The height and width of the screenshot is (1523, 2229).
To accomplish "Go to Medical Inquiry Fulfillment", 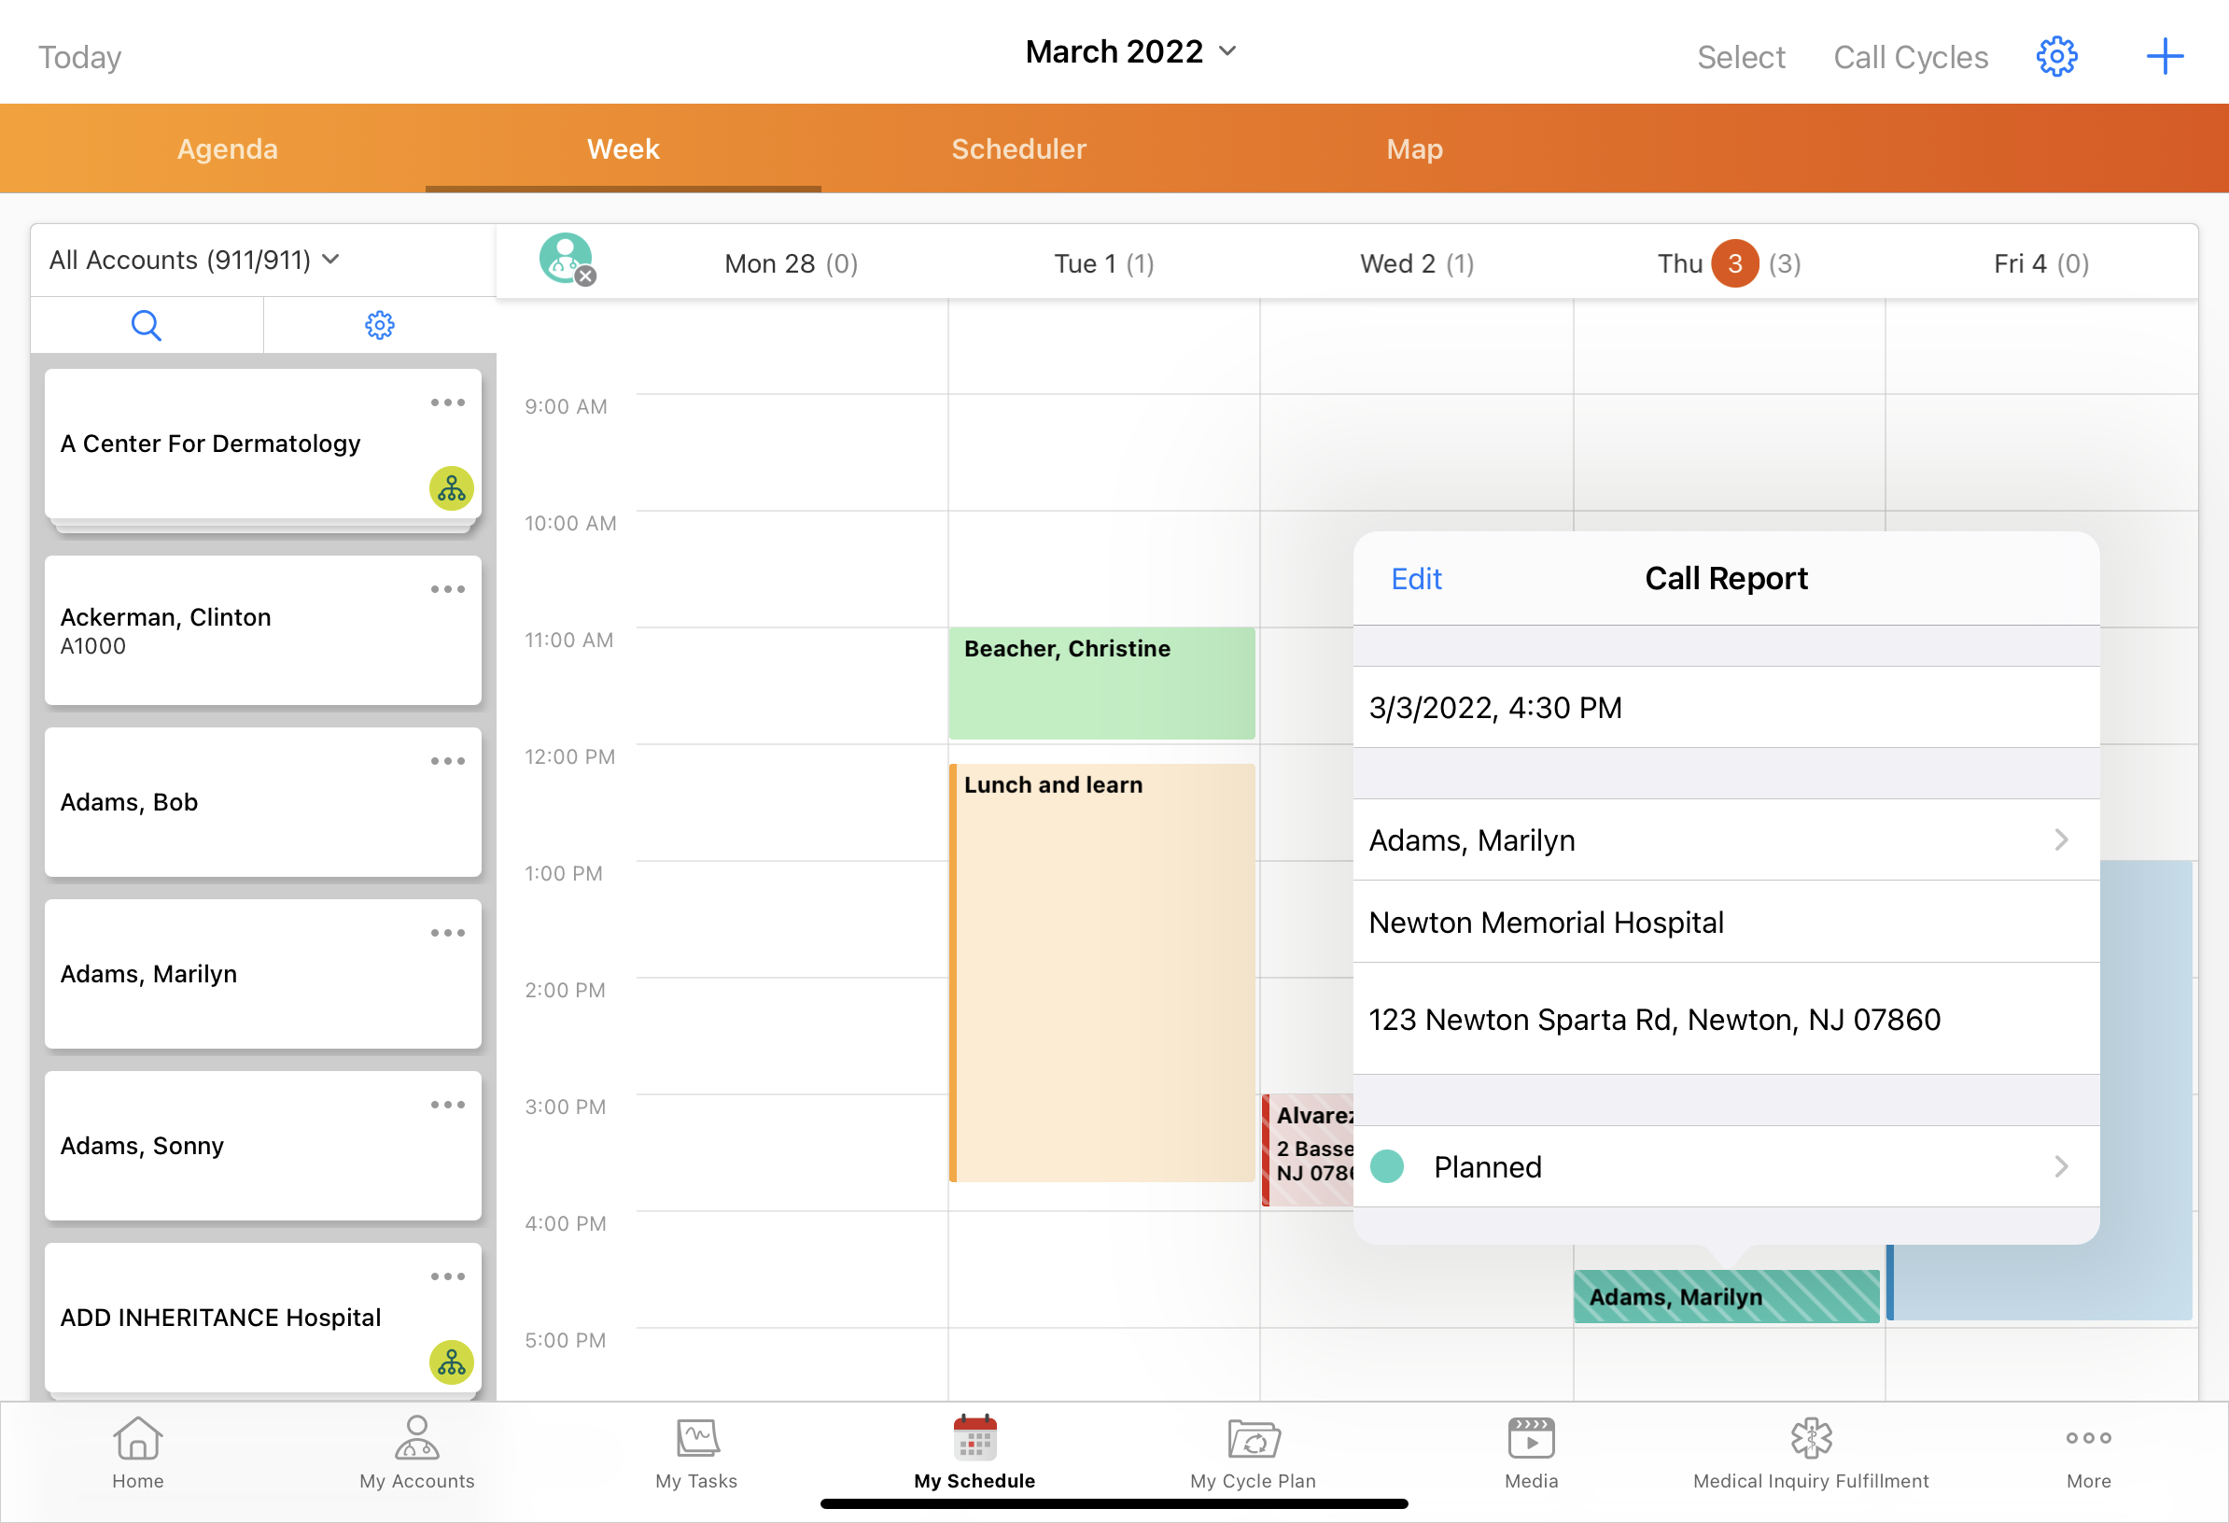I will (1810, 1453).
